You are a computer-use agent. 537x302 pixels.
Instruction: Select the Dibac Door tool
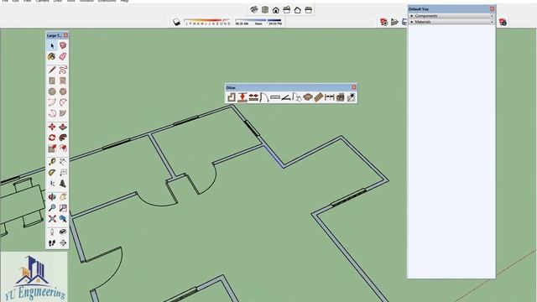tap(264, 97)
